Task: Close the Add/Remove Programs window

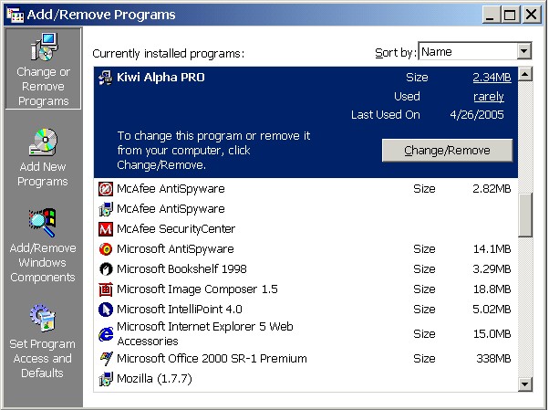Action: click(x=532, y=15)
